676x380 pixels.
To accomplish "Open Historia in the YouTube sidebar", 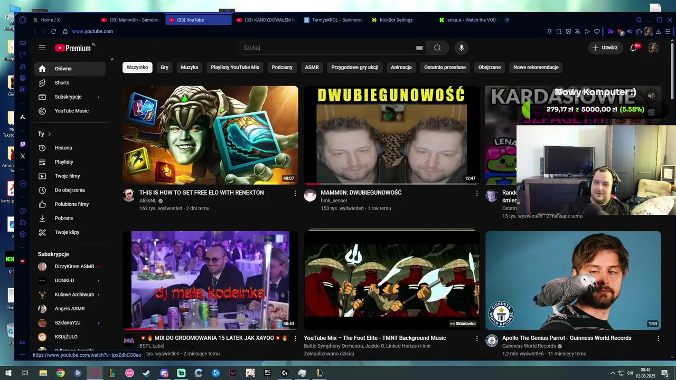I will [x=70, y=148].
